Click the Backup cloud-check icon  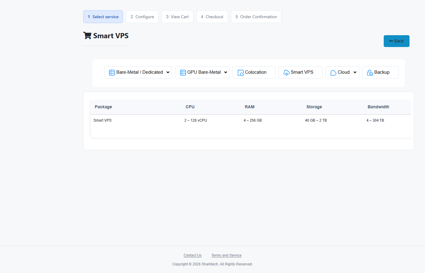click(x=370, y=73)
